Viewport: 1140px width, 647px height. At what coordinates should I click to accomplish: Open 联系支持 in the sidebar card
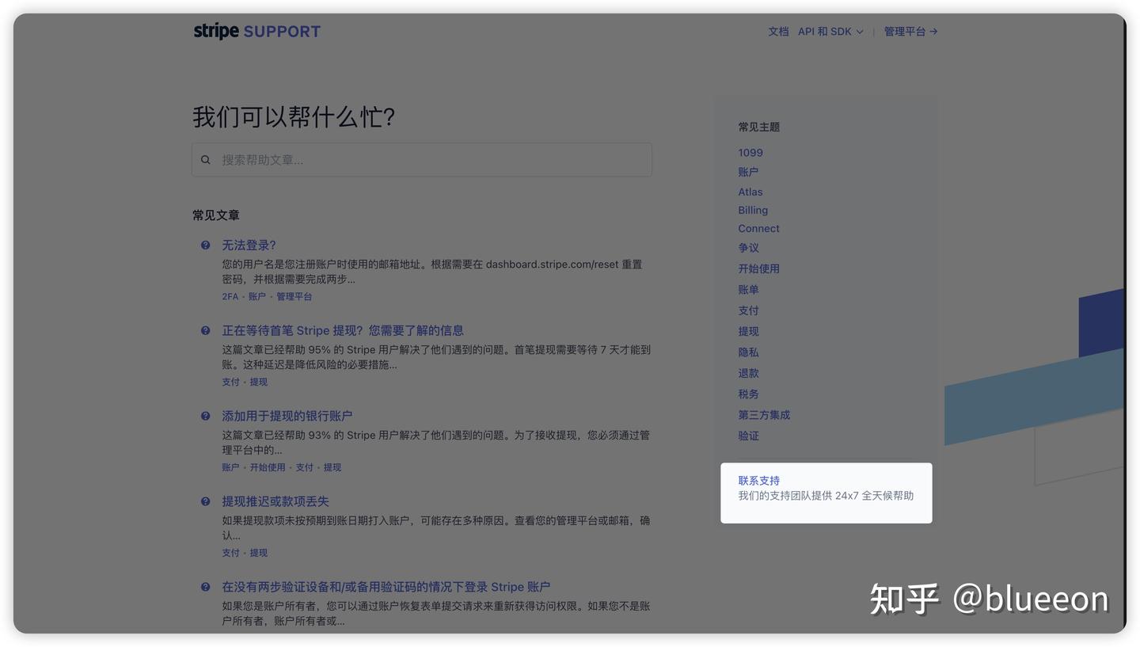point(758,480)
